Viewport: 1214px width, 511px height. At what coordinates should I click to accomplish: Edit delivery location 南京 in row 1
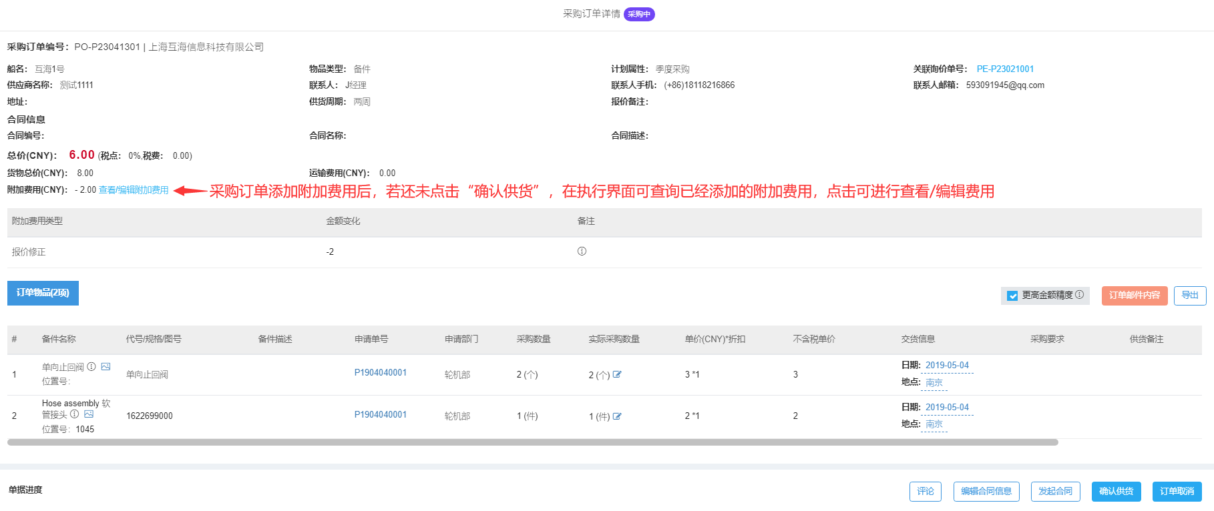(934, 383)
